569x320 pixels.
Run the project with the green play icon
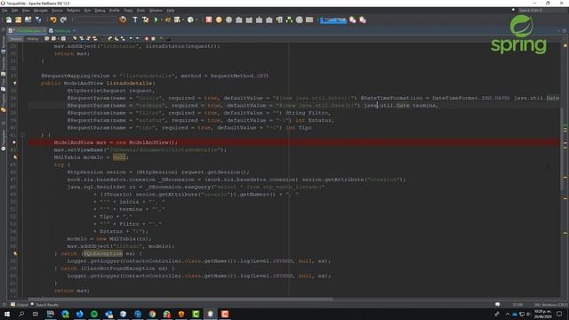point(156,20)
